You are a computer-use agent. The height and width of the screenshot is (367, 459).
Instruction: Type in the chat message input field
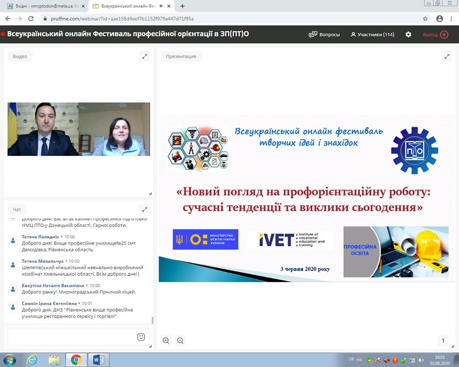pyautogui.click(x=72, y=337)
